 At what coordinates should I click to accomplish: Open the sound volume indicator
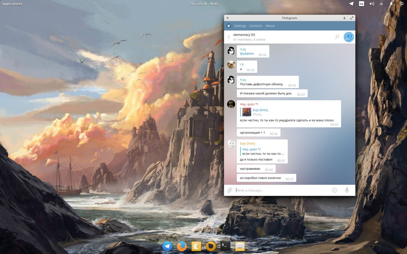tap(372, 4)
